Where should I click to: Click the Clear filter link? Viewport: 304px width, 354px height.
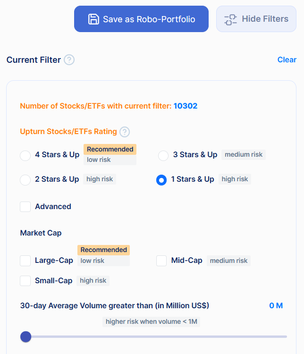point(287,59)
